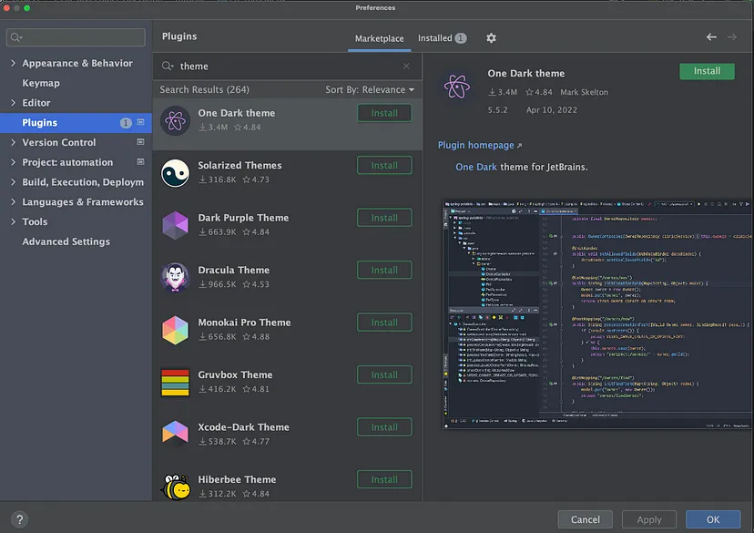Viewport: 754px width, 533px height.
Task: Expand Project: automation settings
Action: tap(13, 162)
